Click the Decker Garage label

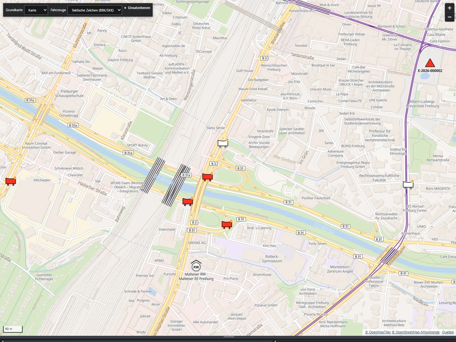click(x=64, y=152)
